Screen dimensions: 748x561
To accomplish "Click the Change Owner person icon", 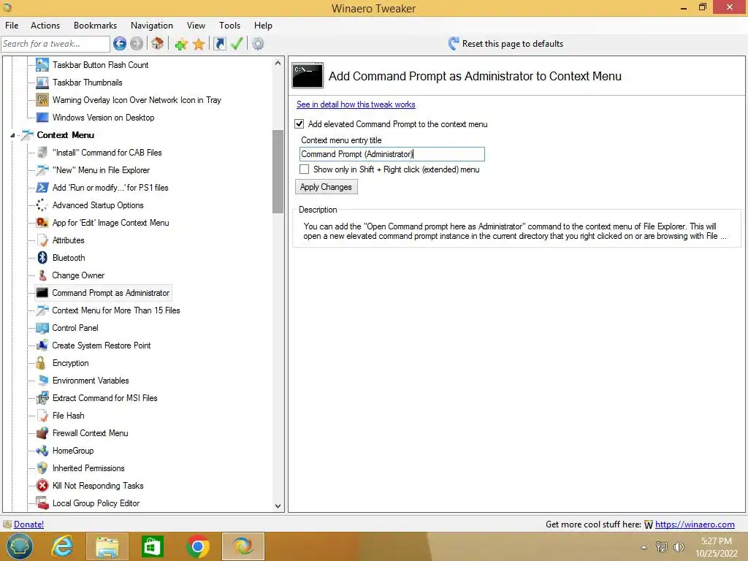I will [x=42, y=275].
